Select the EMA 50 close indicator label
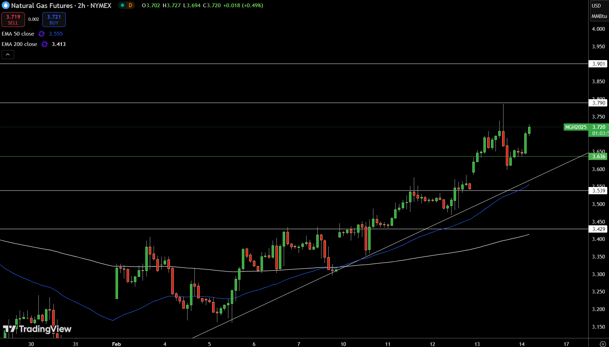The image size is (609, 347). [x=18, y=34]
